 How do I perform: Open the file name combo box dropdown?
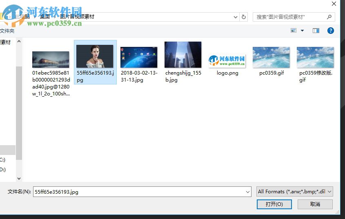(247, 192)
